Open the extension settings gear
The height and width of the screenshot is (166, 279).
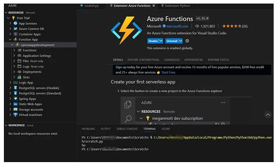tap(187, 41)
